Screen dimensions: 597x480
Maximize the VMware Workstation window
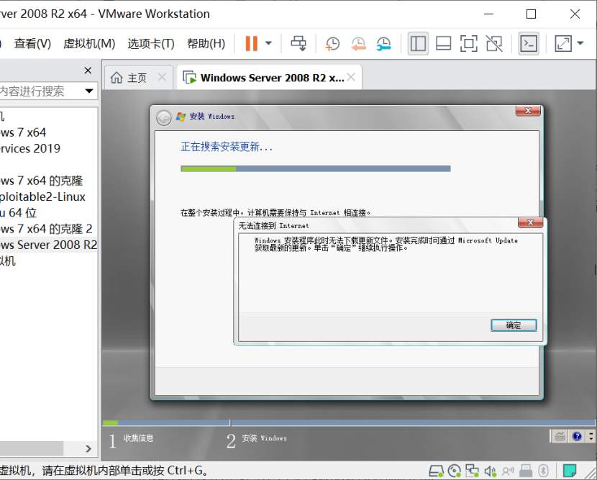[531, 14]
